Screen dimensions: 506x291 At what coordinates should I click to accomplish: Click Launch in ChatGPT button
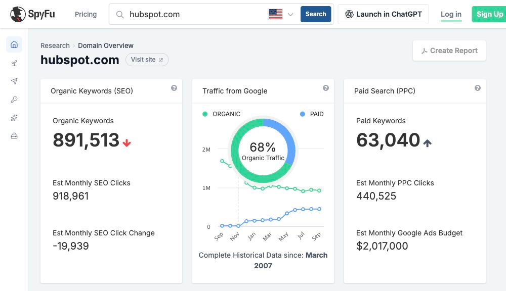click(x=383, y=14)
